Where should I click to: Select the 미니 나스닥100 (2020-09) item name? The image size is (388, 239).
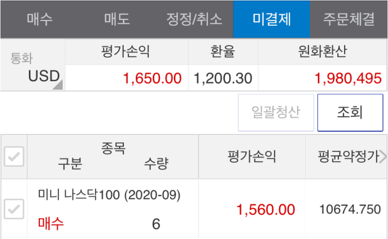[x=109, y=195]
